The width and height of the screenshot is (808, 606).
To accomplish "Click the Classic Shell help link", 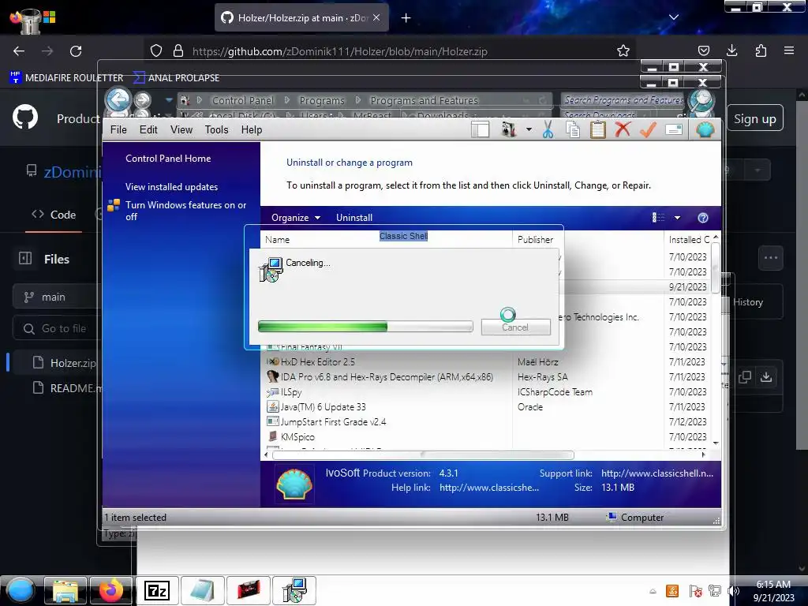I will tap(489, 488).
